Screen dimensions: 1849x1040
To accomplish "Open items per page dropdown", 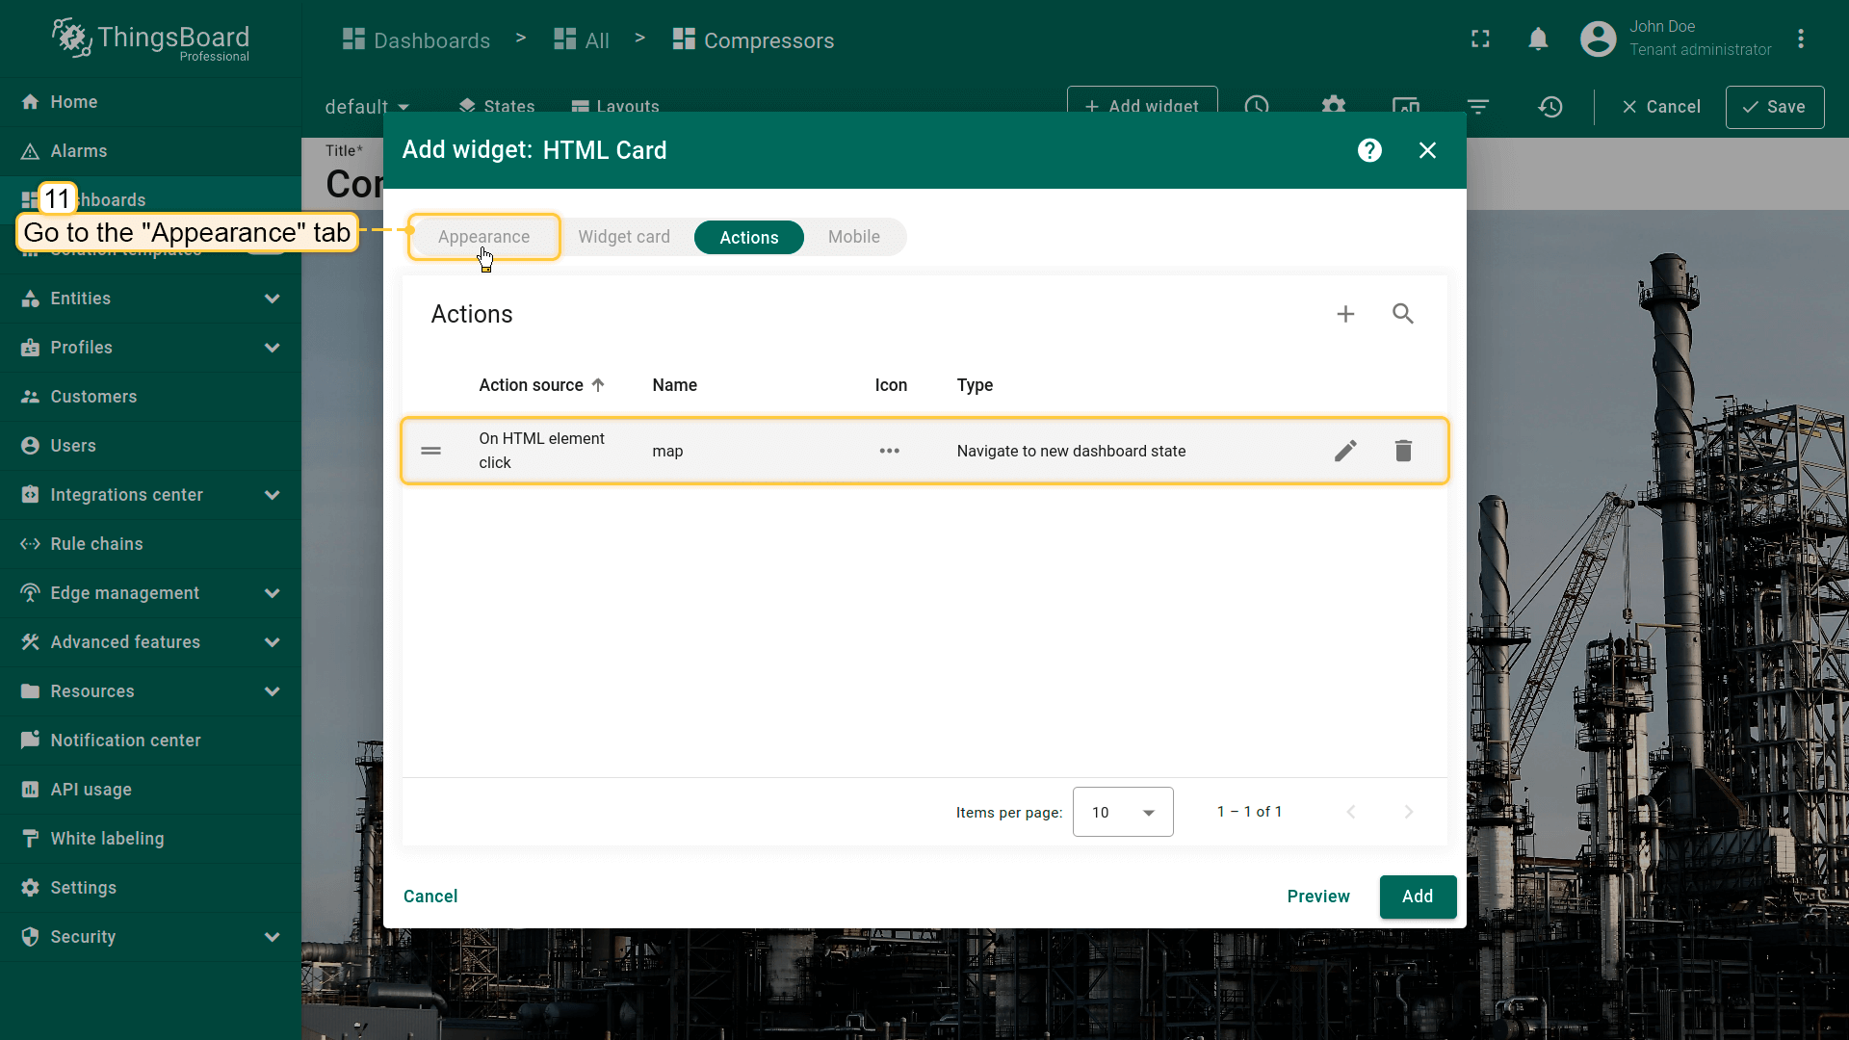I will coord(1123,812).
